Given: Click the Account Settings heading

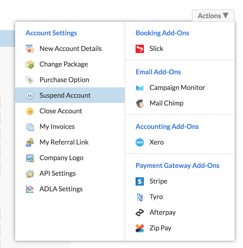Looking at the screenshot, I should coord(51,33).
